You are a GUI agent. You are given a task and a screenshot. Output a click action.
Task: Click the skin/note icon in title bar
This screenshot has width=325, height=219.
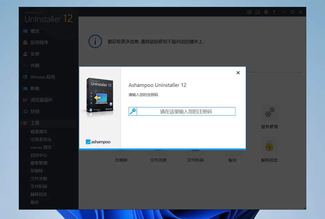(x=257, y=12)
